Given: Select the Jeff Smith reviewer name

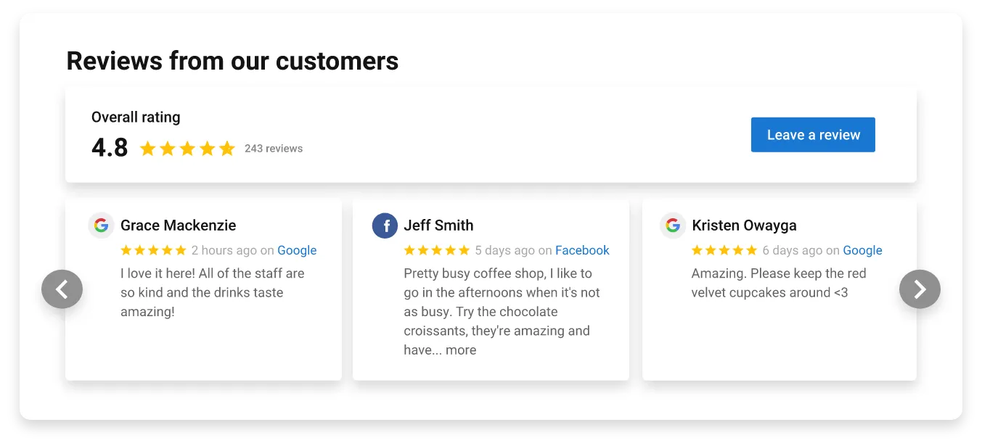Looking at the screenshot, I should (438, 226).
